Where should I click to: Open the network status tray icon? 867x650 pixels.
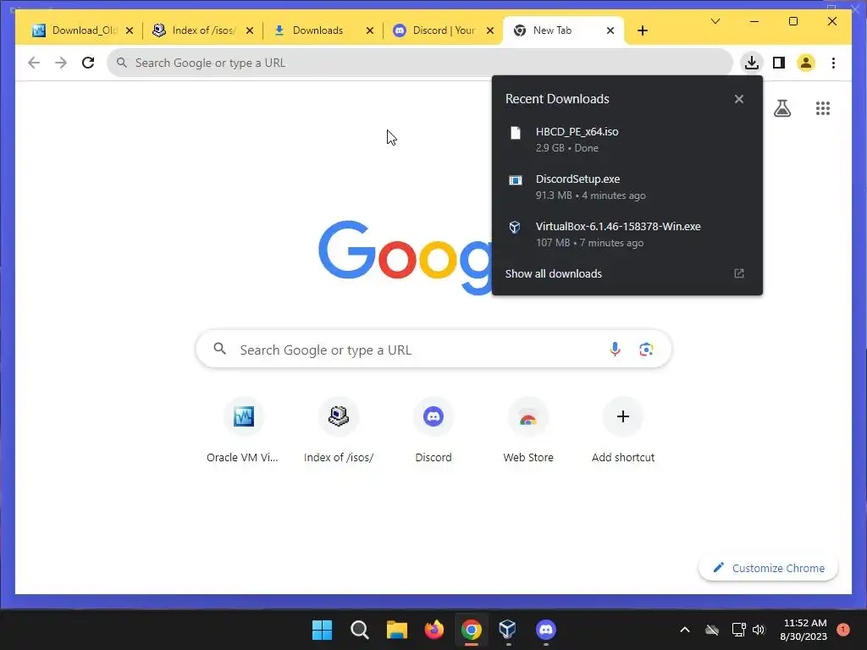[x=738, y=630]
